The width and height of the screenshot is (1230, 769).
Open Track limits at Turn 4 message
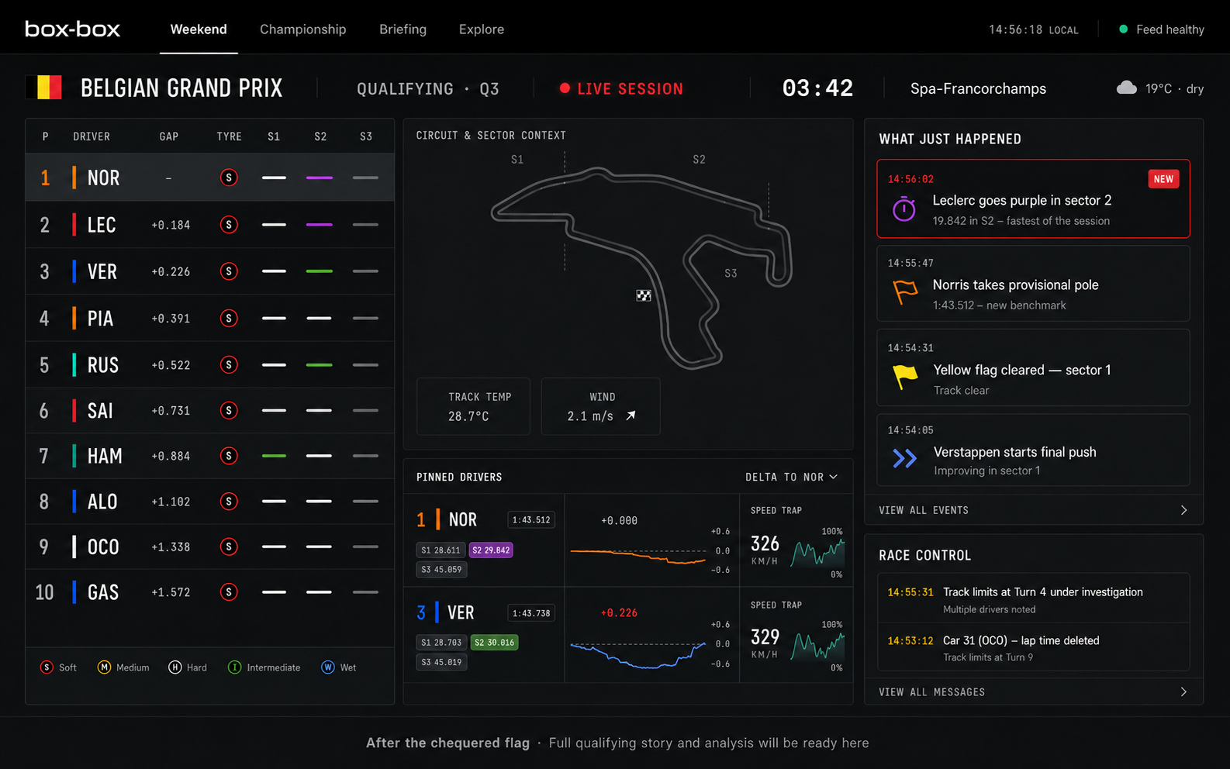click(1033, 598)
